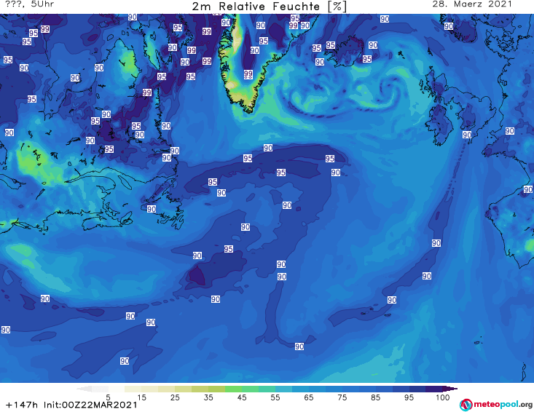This screenshot has height=412, width=534.
Task: Click the legend scale label '75'
Action: coord(342,397)
